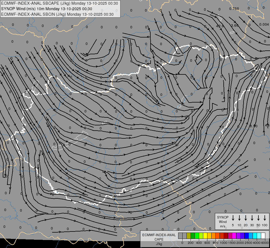
Task: Click the diamond-shaped marker on the map
Action: [198, 60]
